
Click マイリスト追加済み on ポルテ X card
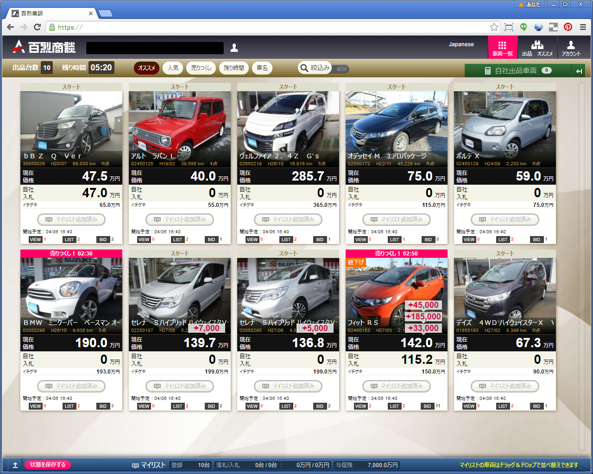505,219
